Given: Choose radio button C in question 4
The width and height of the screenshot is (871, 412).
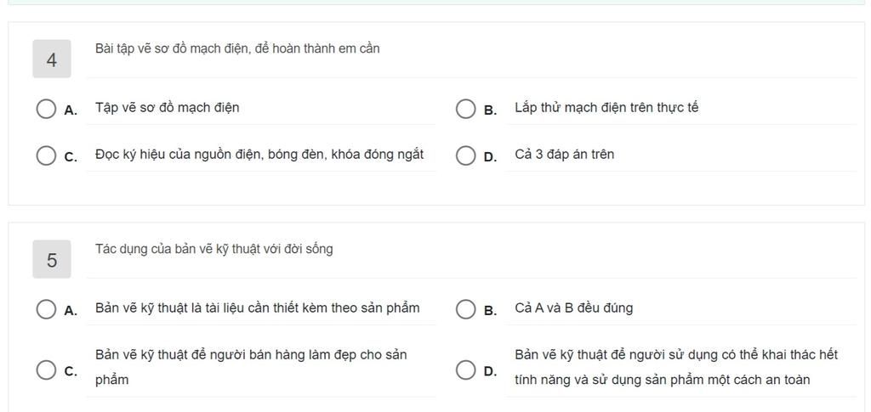Looking at the screenshot, I should tap(46, 155).
